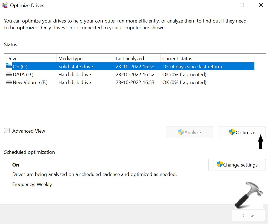This screenshot has width=268, height=224.
Task: Close the window using the title bar X
Action: click(261, 5)
